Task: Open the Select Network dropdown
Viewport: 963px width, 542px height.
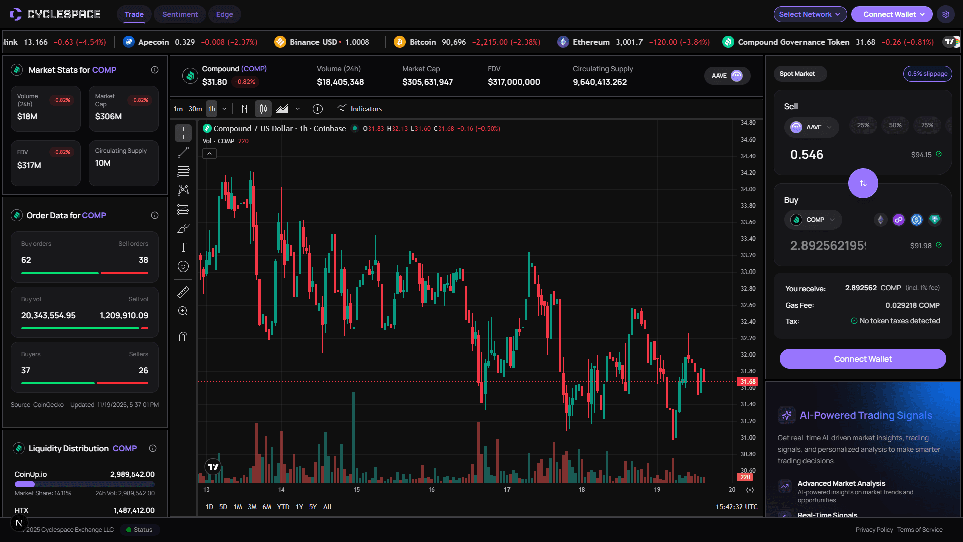Action: [x=810, y=14]
